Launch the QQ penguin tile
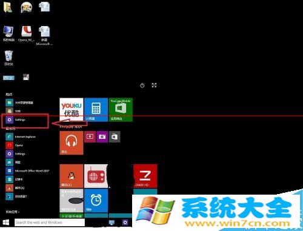This screenshot has height=231, width=303. coord(72,176)
